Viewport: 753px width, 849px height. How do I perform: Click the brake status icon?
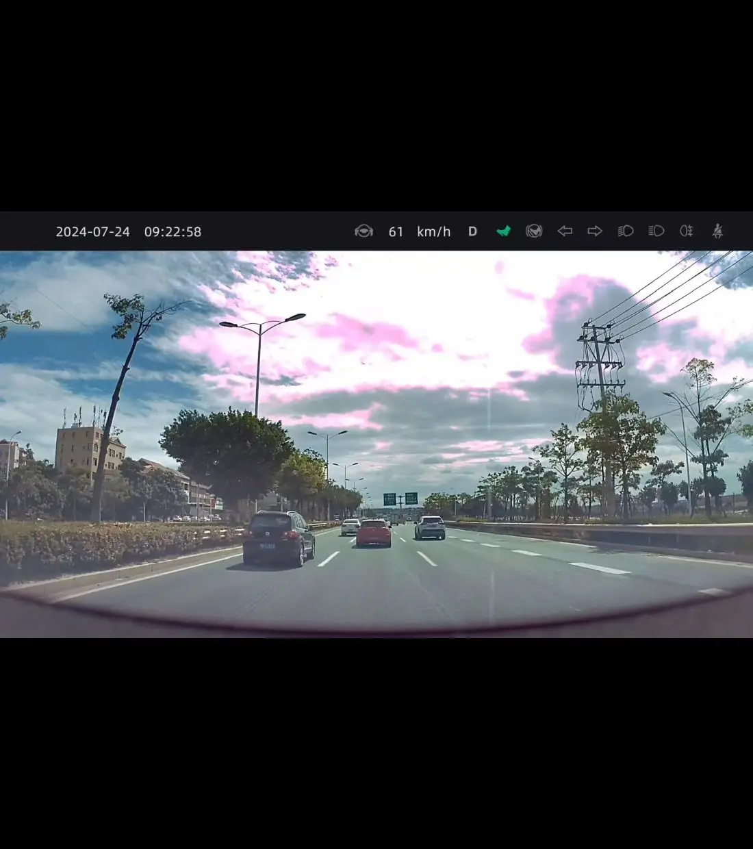(534, 231)
